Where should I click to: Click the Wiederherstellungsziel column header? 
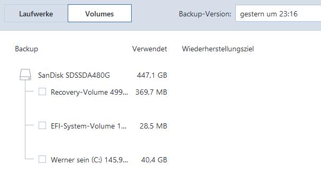[x=218, y=49]
